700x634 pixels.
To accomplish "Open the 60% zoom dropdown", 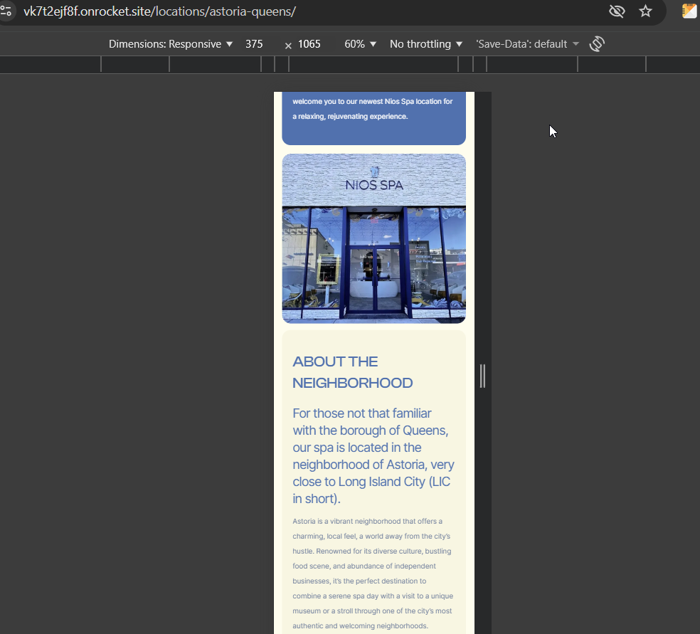I will tap(360, 43).
